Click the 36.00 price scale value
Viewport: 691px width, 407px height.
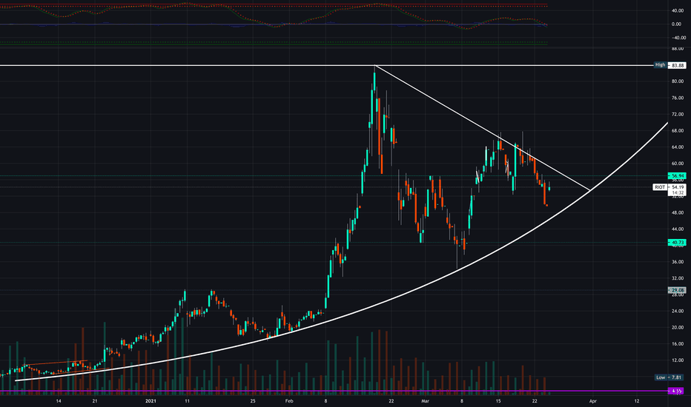pyautogui.click(x=678, y=262)
